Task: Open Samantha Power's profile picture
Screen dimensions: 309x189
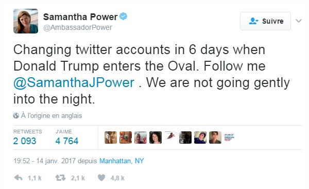Action: pos(26,21)
